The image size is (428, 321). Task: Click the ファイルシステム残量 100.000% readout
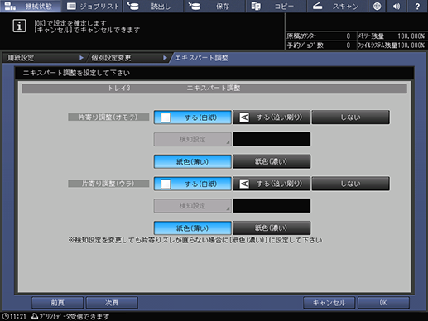click(411, 46)
